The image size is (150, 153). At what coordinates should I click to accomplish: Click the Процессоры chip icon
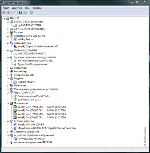[x=11, y=103]
